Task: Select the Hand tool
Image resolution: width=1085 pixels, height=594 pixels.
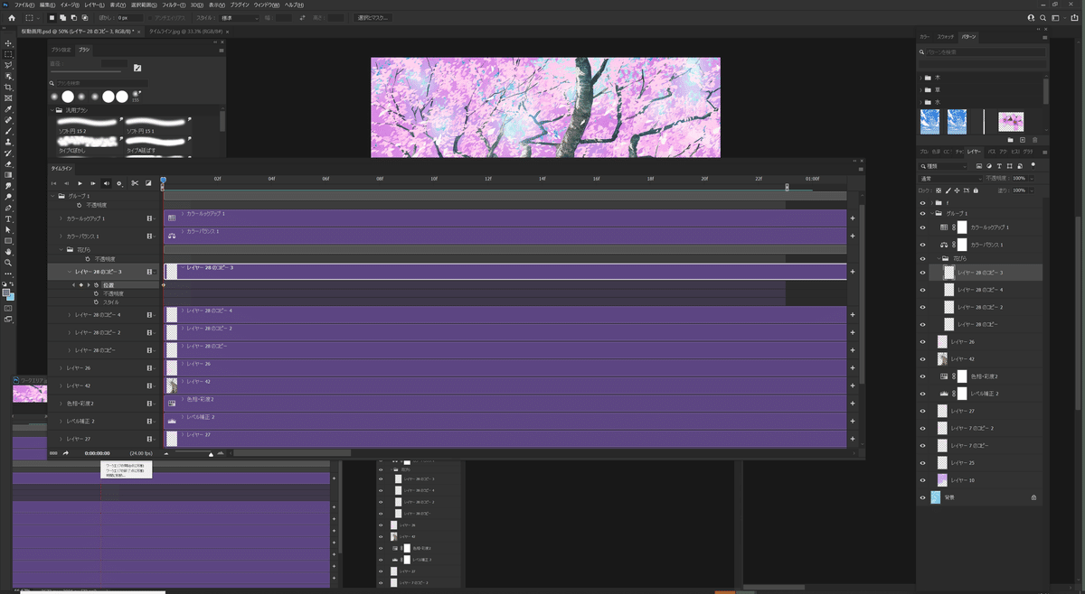Action: (8, 252)
